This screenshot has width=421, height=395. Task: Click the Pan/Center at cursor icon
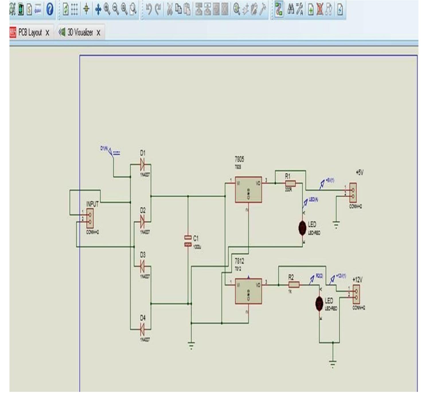coord(99,9)
